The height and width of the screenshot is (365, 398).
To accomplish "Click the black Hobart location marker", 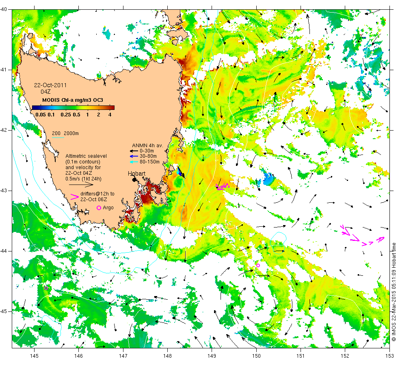I will click(134, 180).
